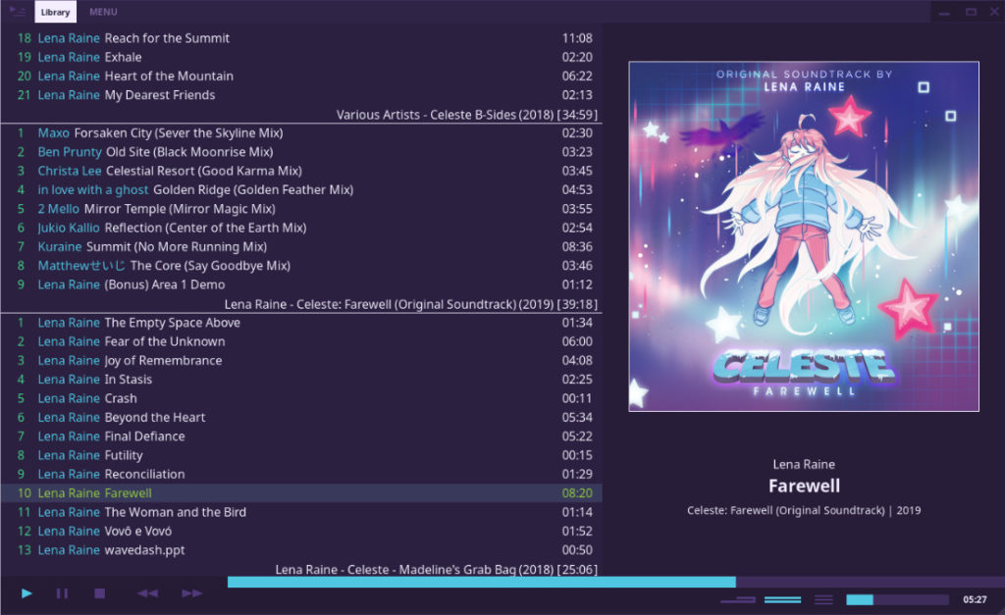
Task: Select track Fear of the Unknown
Action: coord(301,341)
